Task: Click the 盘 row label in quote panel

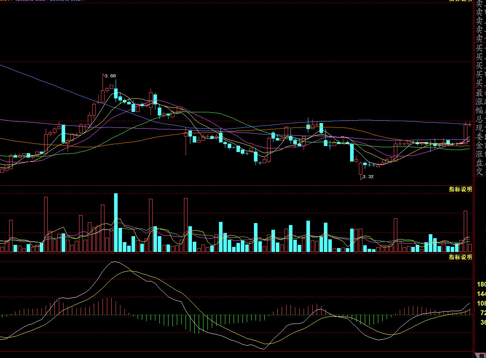Action: [480, 163]
